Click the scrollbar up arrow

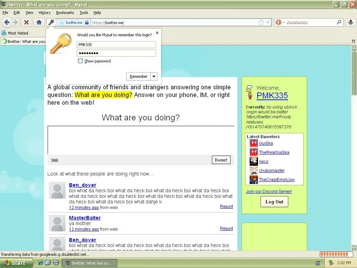pos(354,48)
